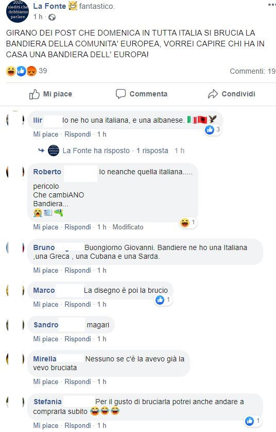Image resolution: width=276 pixels, height=432 pixels.
Task: Click the small La Fonte avatar in reply
Action: point(54,151)
